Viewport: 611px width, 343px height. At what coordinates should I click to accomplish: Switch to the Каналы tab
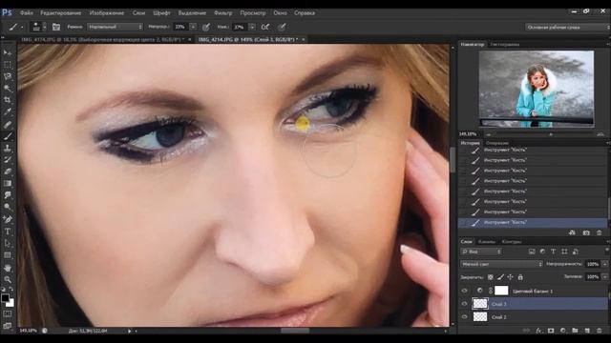coord(486,241)
